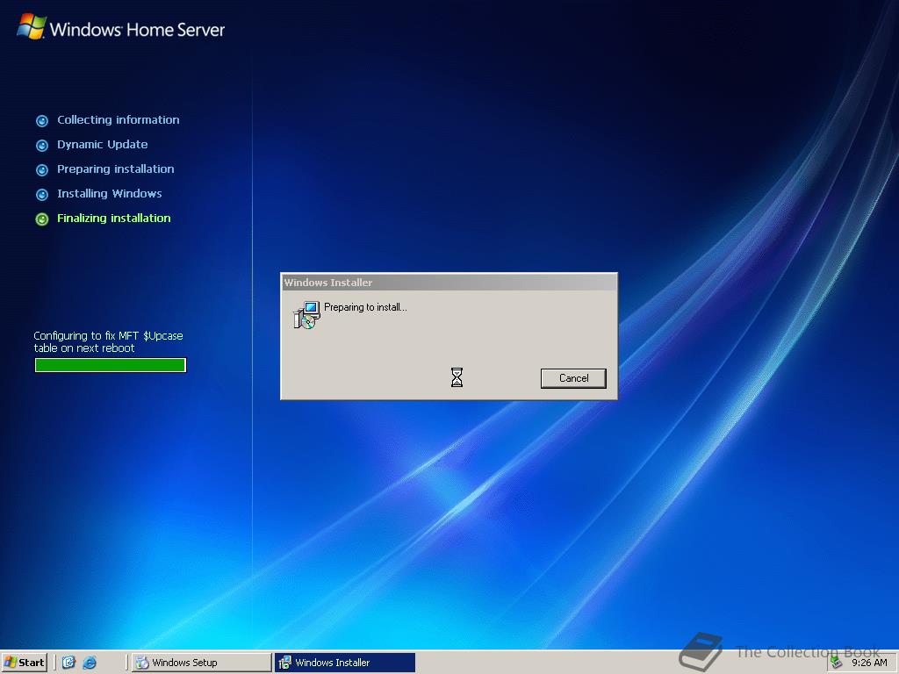Click the 'Collecting information' text

[x=119, y=119]
